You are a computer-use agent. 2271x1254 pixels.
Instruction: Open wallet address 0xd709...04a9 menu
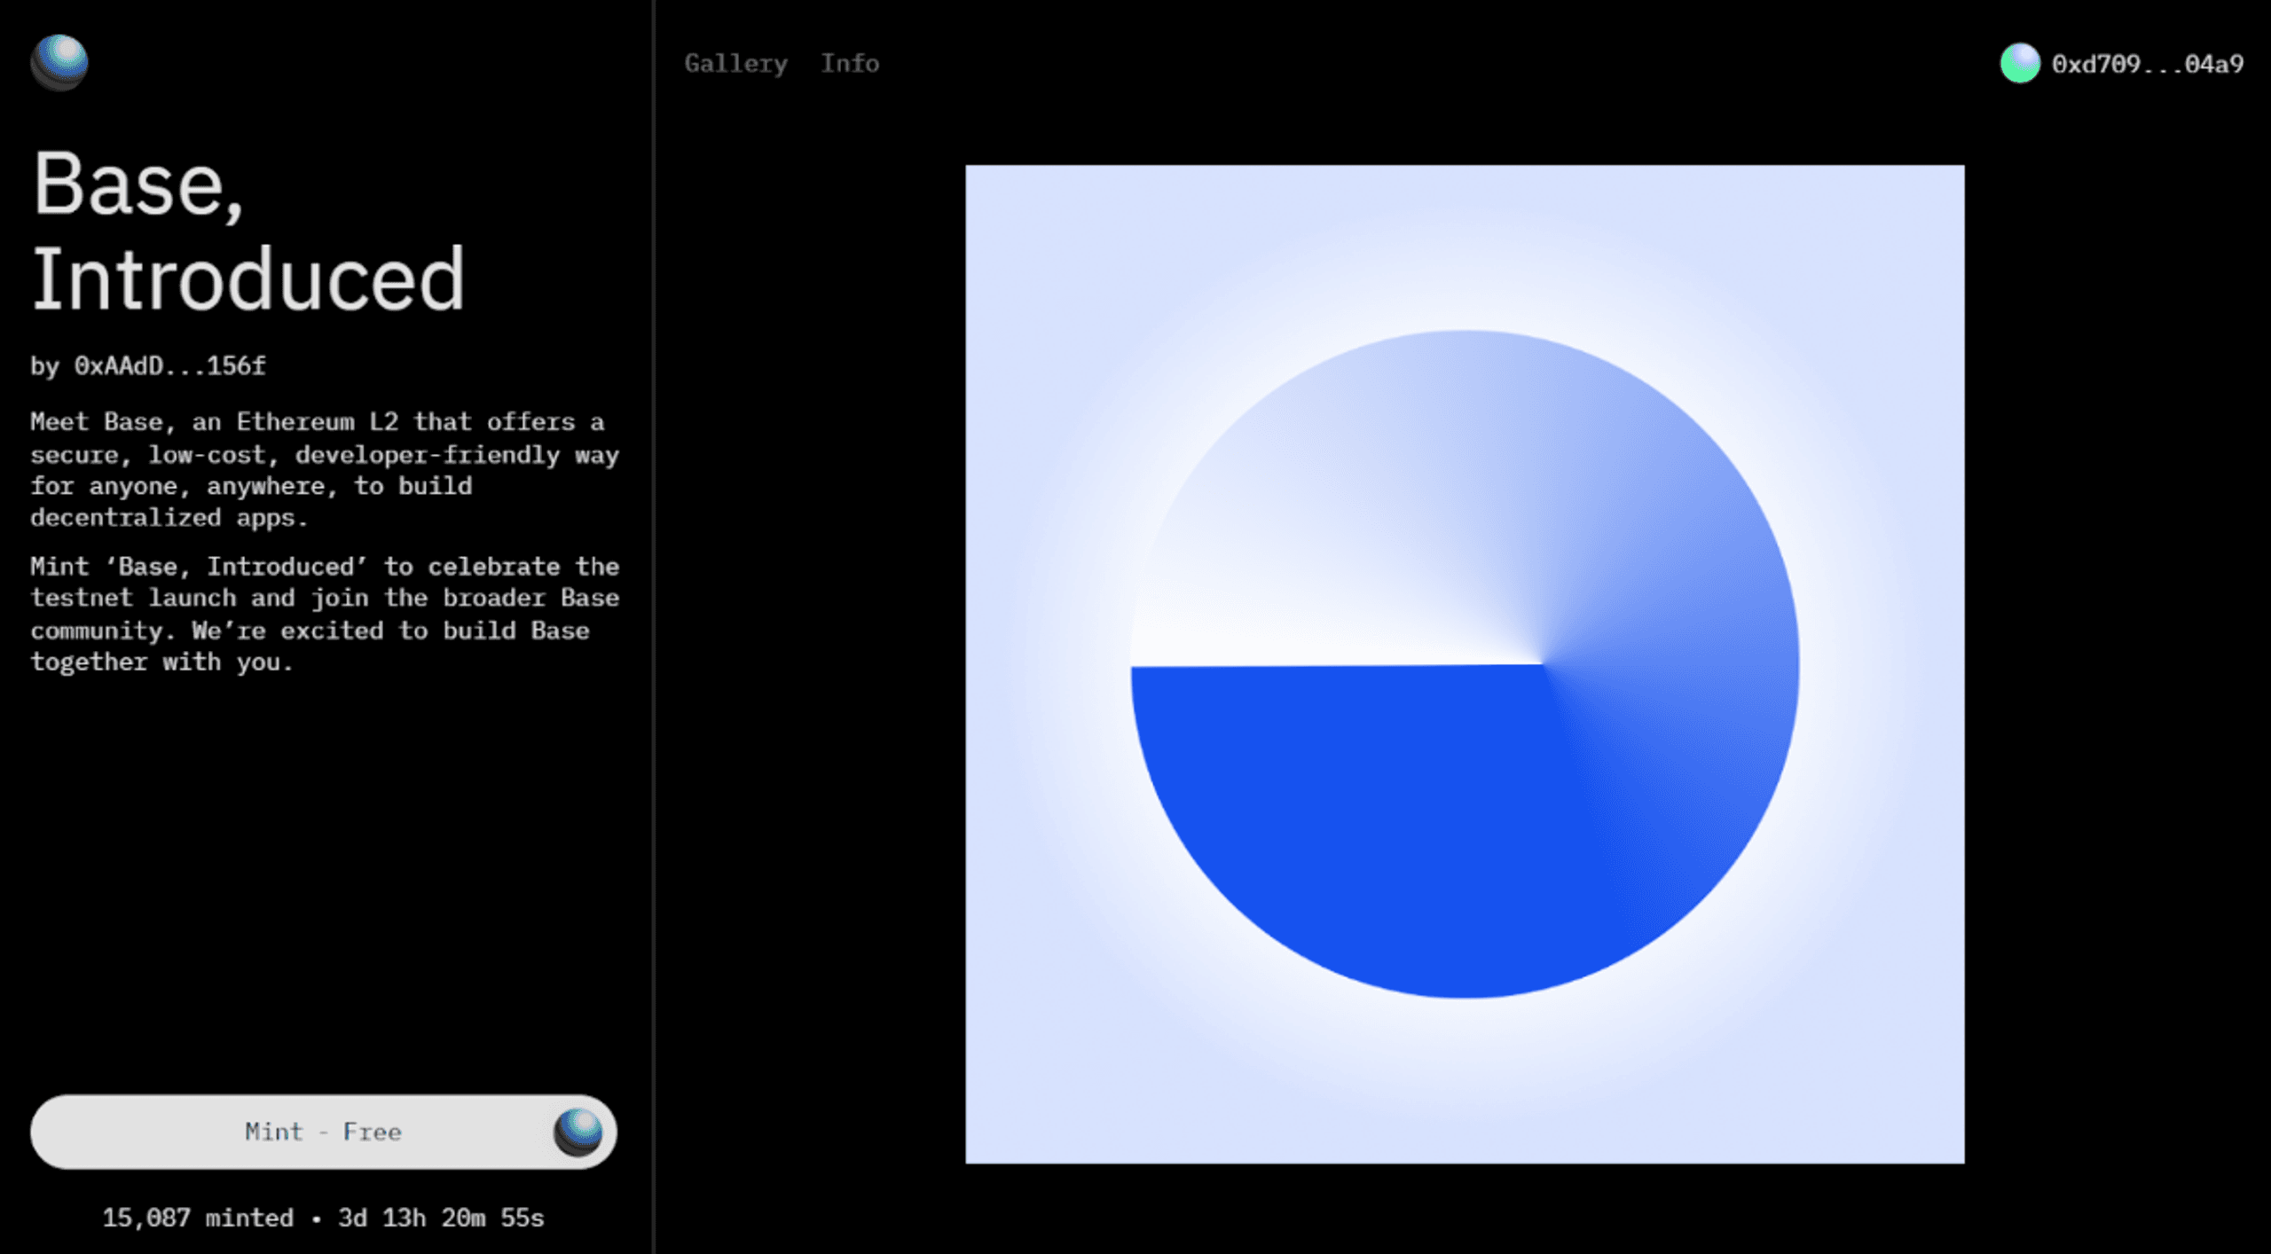2147,64
